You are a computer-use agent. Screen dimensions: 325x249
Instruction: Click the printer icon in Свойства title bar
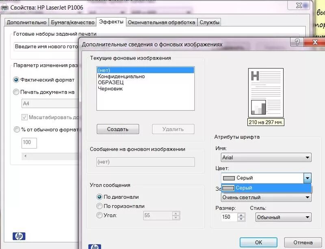pos(4,8)
